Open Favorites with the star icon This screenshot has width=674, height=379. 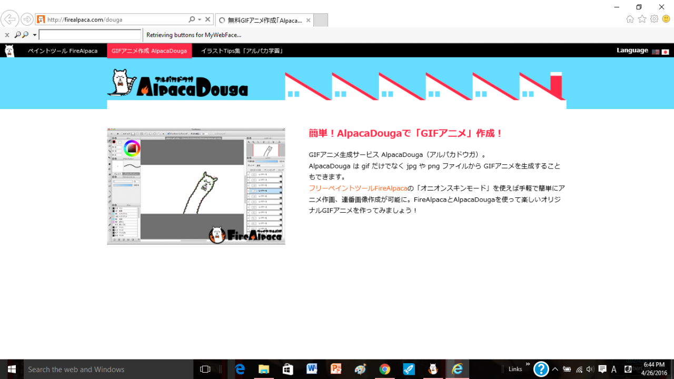pyautogui.click(x=642, y=19)
